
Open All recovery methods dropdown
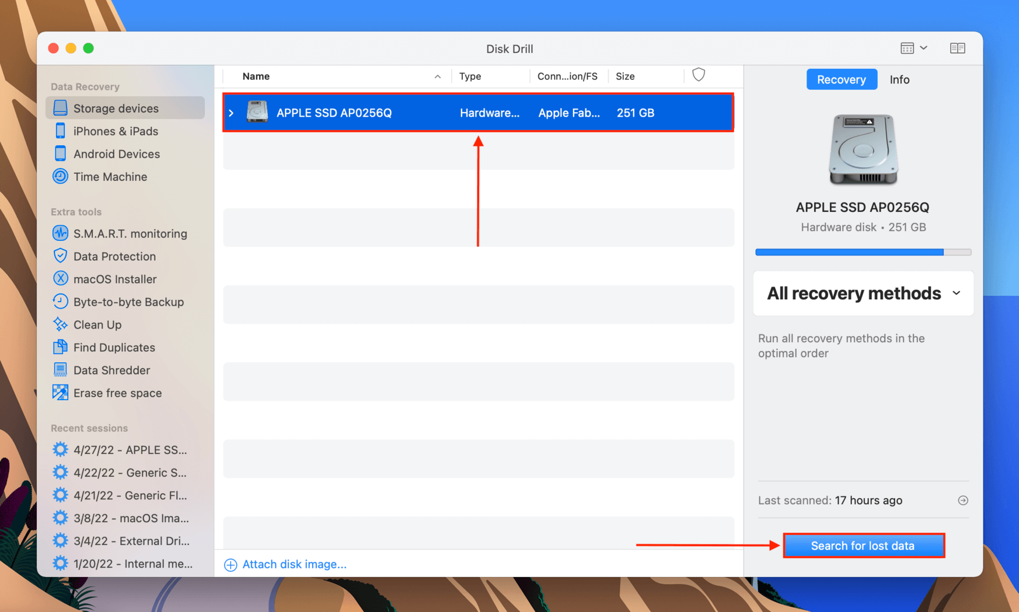[863, 293]
